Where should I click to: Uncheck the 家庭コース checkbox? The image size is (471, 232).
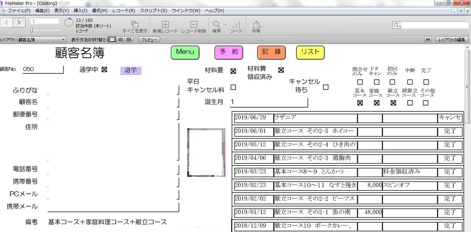tap(377, 103)
